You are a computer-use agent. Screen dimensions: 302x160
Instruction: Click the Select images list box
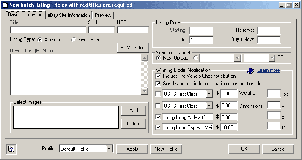coord(66,117)
